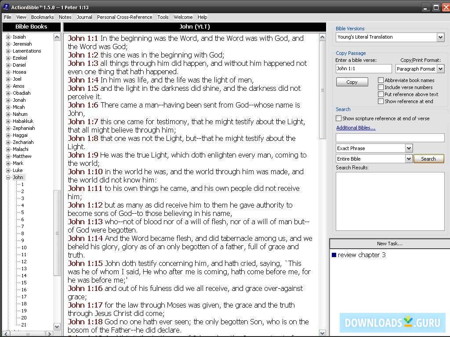Select chapter 7 under John
The width and height of the screenshot is (450, 337).
tap(23, 226)
